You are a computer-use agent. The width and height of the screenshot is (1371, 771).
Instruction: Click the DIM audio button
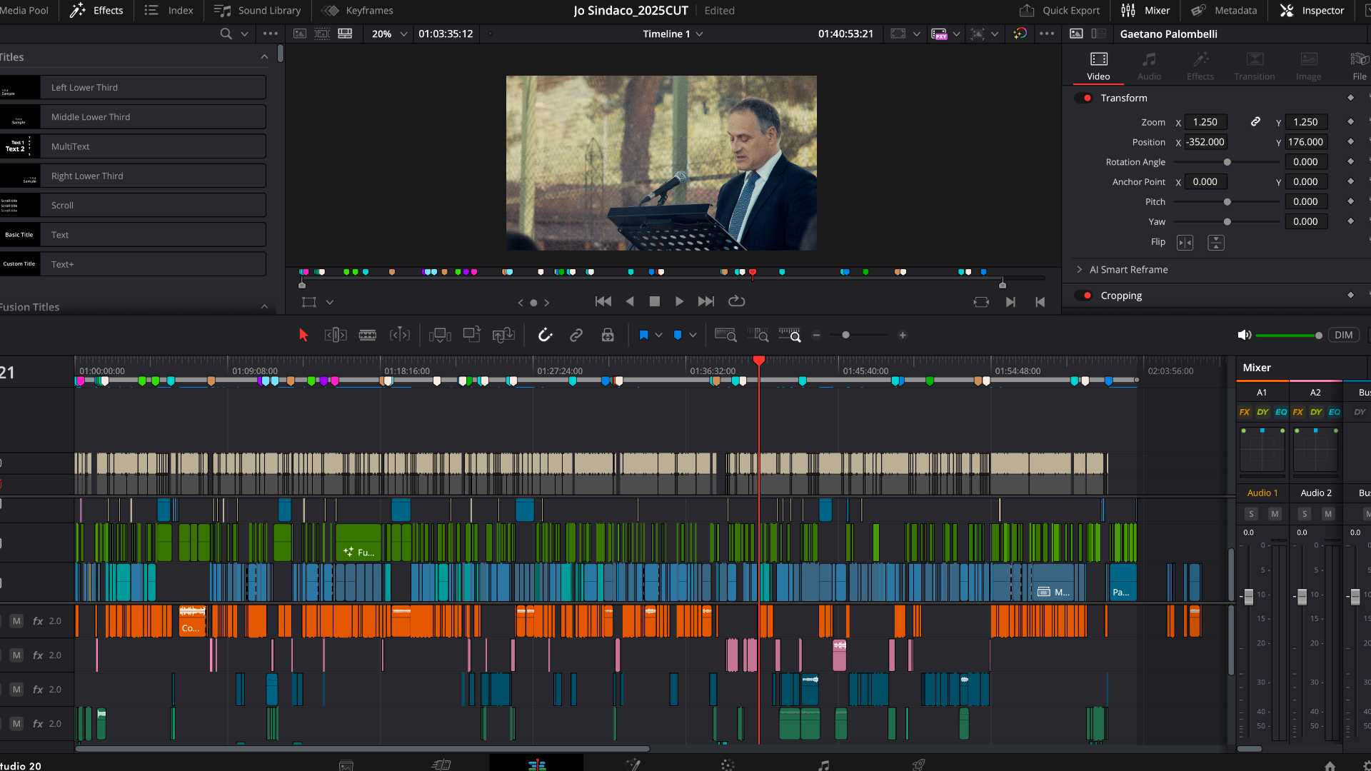coord(1343,335)
